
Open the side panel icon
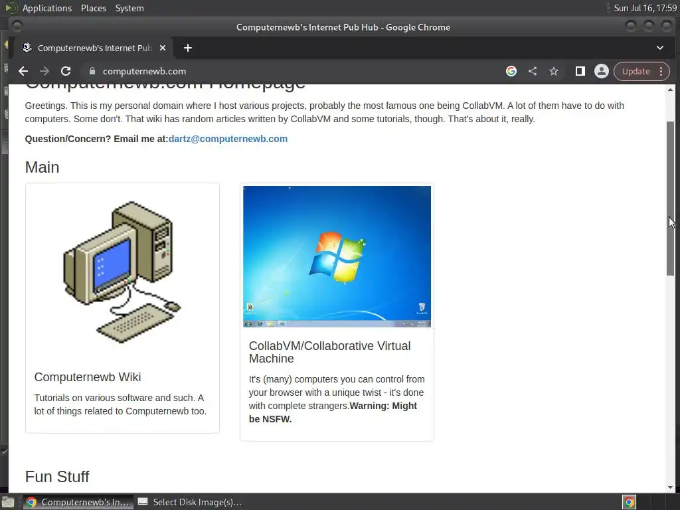tap(580, 71)
